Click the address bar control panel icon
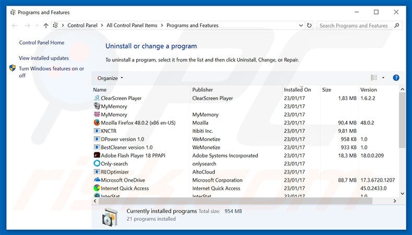Image resolution: width=412 pixels, height=235 pixels. (55, 26)
